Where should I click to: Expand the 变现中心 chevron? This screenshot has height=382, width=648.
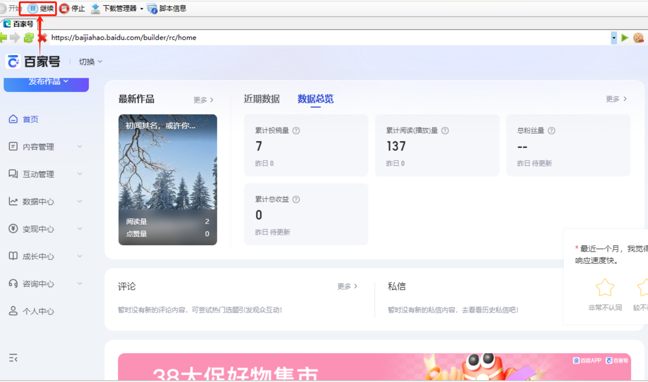coord(80,229)
